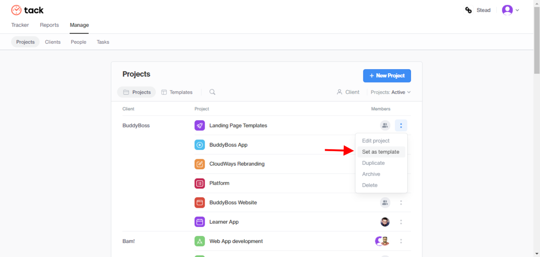This screenshot has height=257, width=540.
Task: Click the BuddyBoss App blue icon
Action: 199,145
